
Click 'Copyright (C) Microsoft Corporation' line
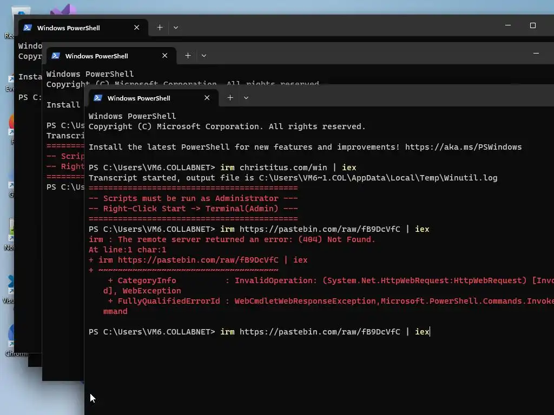point(227,126)
